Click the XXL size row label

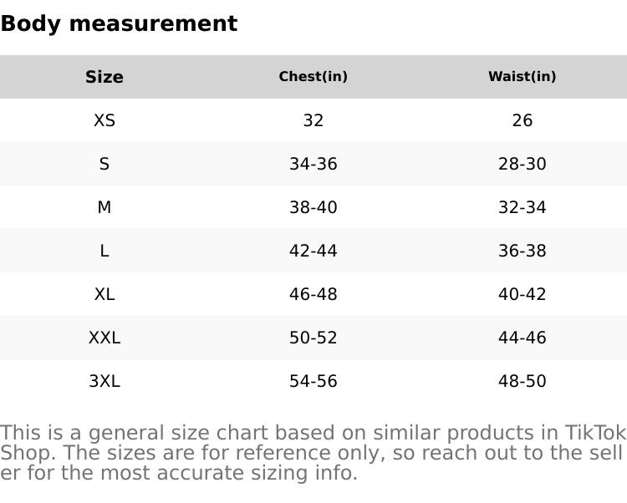[x=104, y=338]
